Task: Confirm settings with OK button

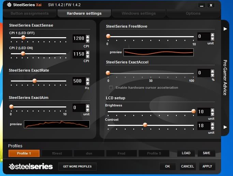Action: [168, 166]
